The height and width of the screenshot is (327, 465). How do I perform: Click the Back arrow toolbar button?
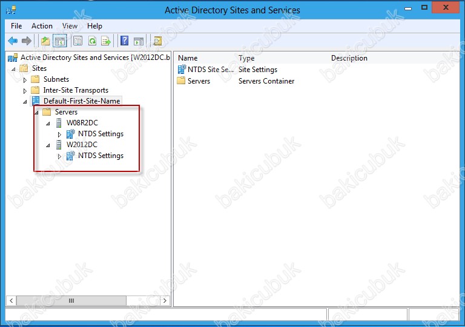13,41
